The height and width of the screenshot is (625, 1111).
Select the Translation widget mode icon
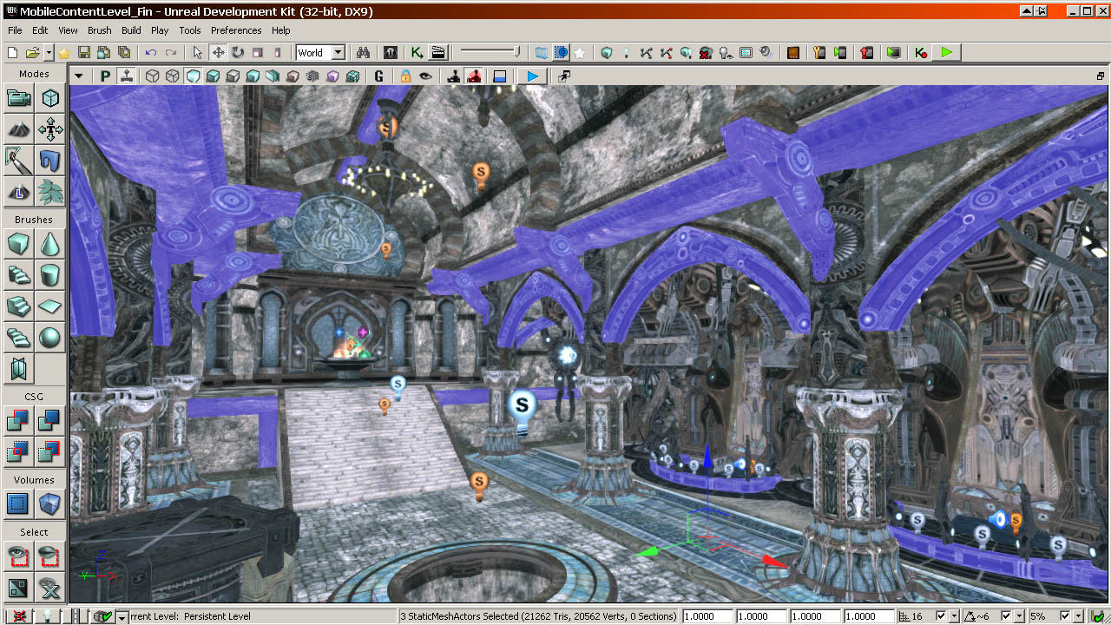tap(218, 53)
